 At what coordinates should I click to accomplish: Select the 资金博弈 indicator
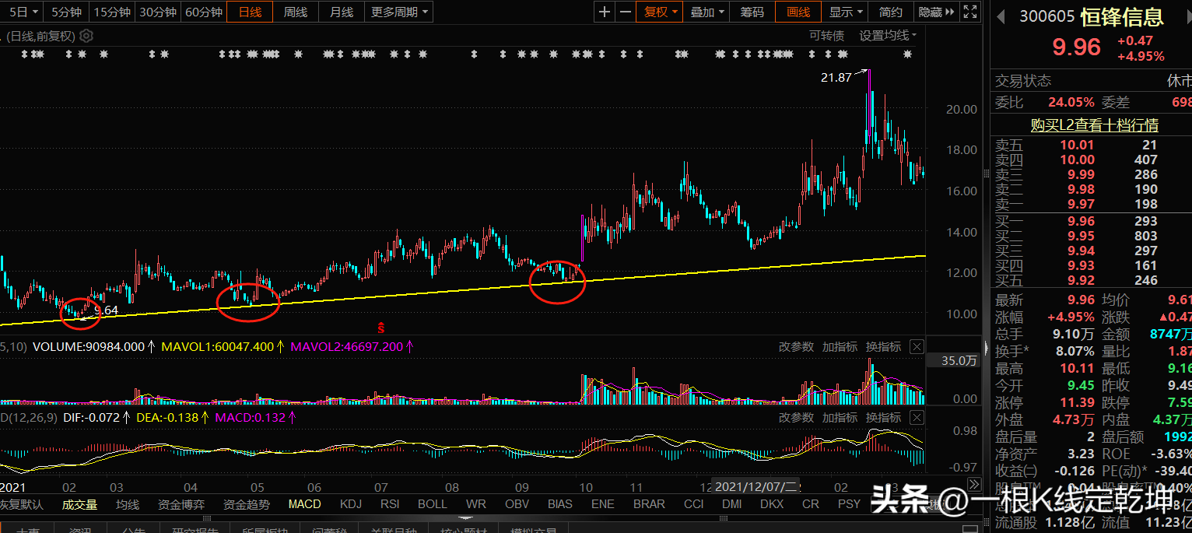tap(181, 504)
